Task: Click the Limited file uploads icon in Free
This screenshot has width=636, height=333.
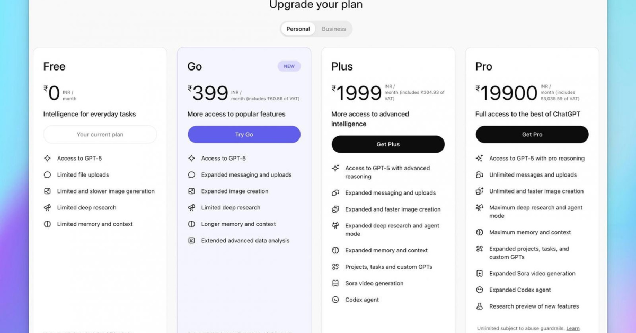Action: click(x=48, y=175)
